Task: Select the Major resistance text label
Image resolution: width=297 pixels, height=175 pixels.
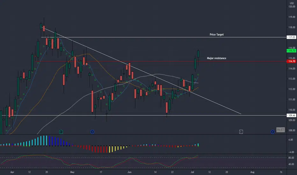Action: click(x=216, y=58)
